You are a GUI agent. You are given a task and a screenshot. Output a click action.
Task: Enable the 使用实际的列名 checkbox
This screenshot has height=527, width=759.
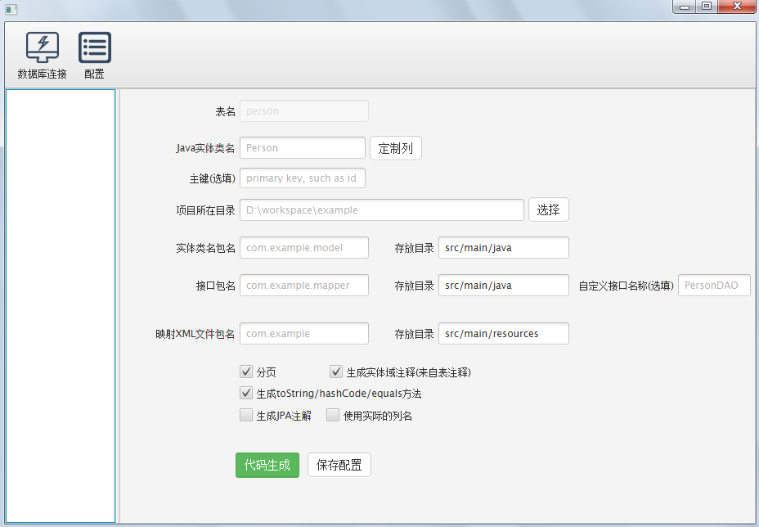pyautogui.click(x=333, y=415)
